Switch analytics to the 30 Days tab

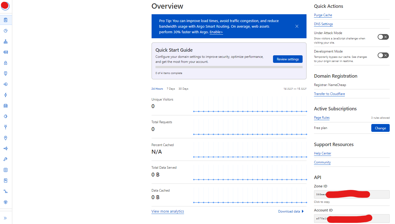[x=183, y=89]
